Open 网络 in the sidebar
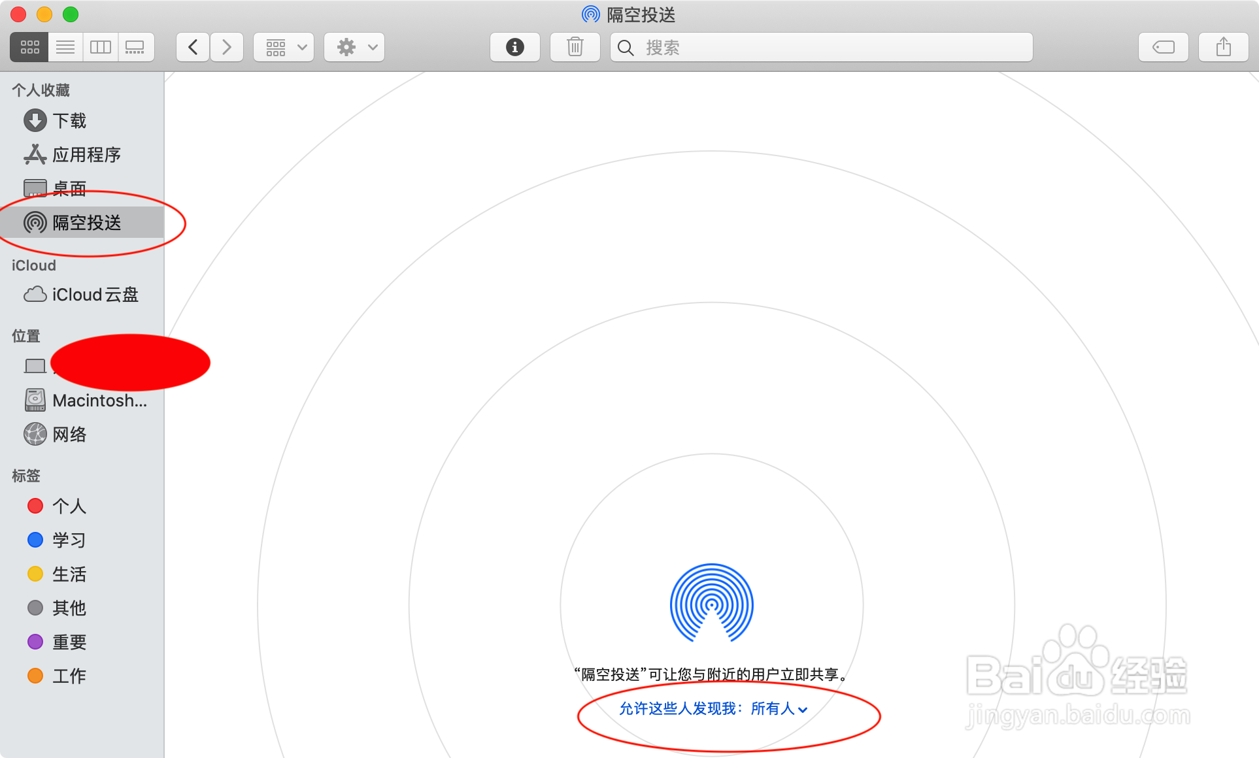Image resolution: width=1259 pixels, height=758 pixels. pos(82,435)
